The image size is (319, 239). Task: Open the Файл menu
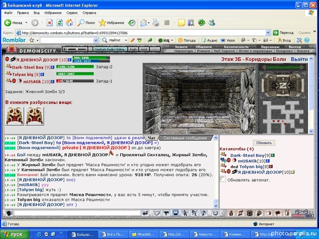click(8, 13)
